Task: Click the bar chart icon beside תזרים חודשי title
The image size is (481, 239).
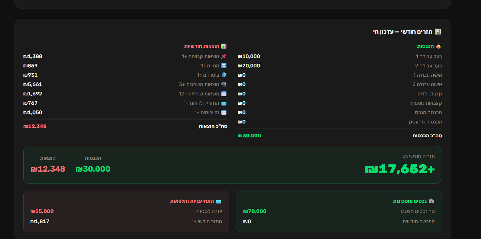Action: pos(438,31)
